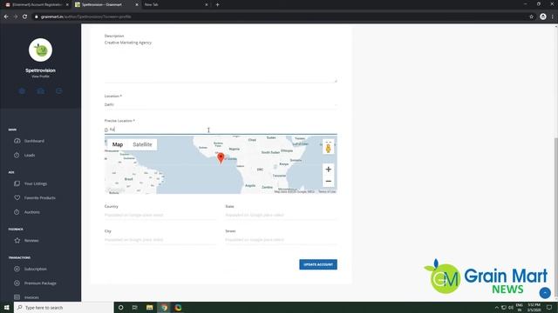Open Your Listings in sidebar
558x313 pixels.
tap(36, 183)
